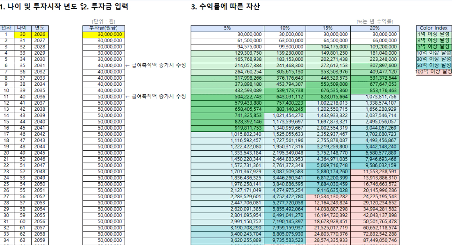
Task: Click the '30억 이상 달성' color legend cell
Action: point(434,60)
